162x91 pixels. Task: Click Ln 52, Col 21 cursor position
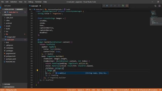pos(71,90)
